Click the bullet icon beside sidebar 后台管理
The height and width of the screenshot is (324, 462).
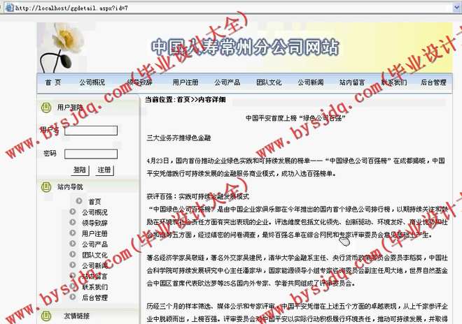[73, 297]
